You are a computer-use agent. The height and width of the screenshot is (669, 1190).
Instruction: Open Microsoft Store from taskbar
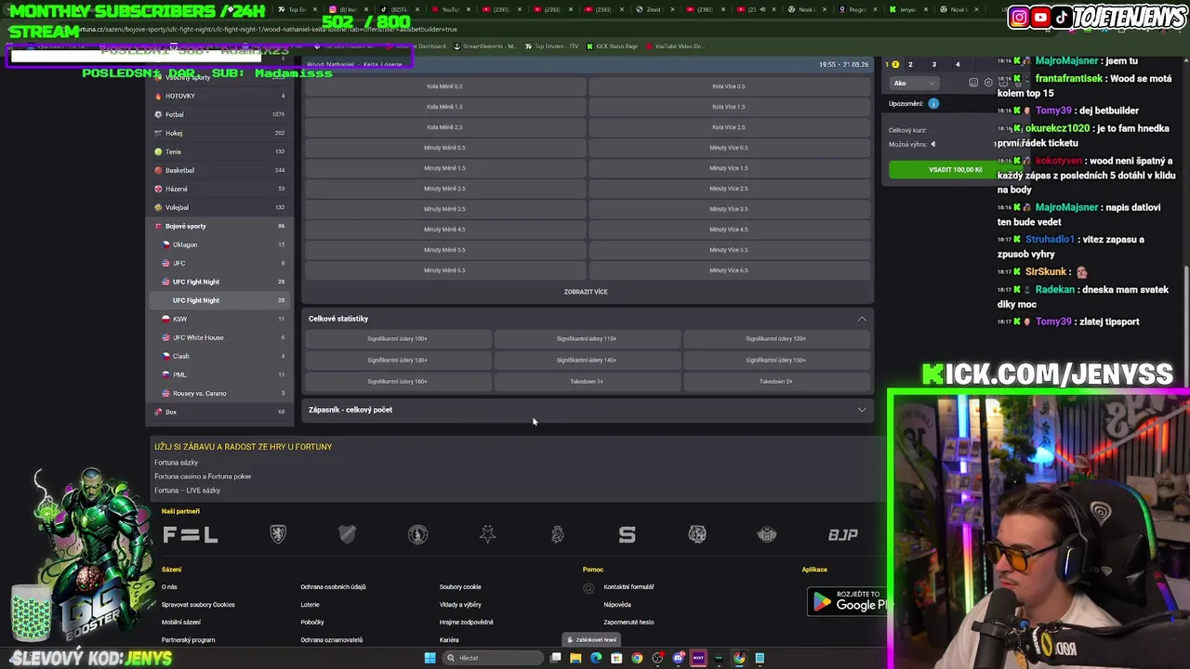pyautogui.click(x=616, y=658)
